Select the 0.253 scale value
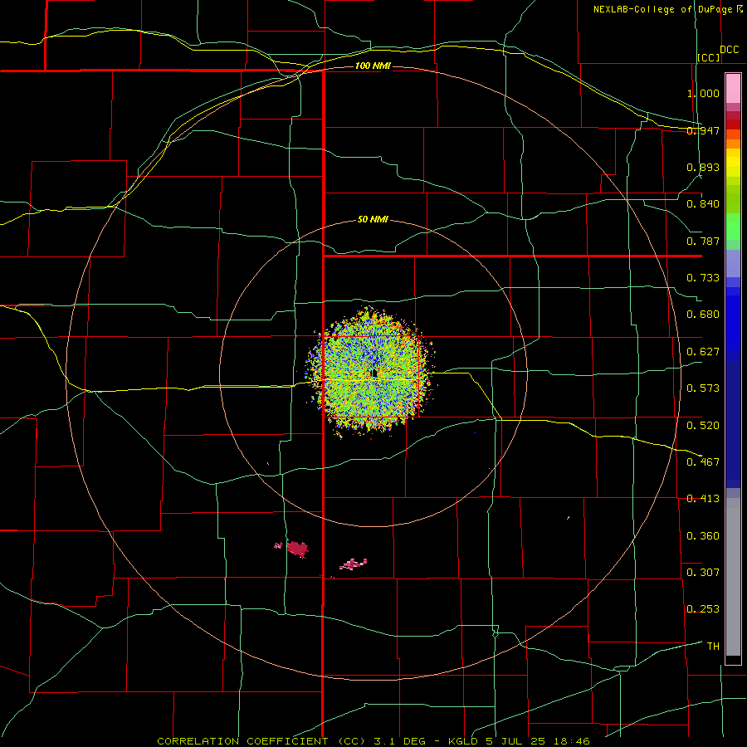Screen dimensions: 747x747 coord(703,609)
